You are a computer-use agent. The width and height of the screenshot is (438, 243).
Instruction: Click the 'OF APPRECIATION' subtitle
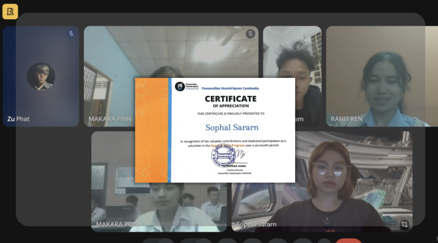click(231, 106)
